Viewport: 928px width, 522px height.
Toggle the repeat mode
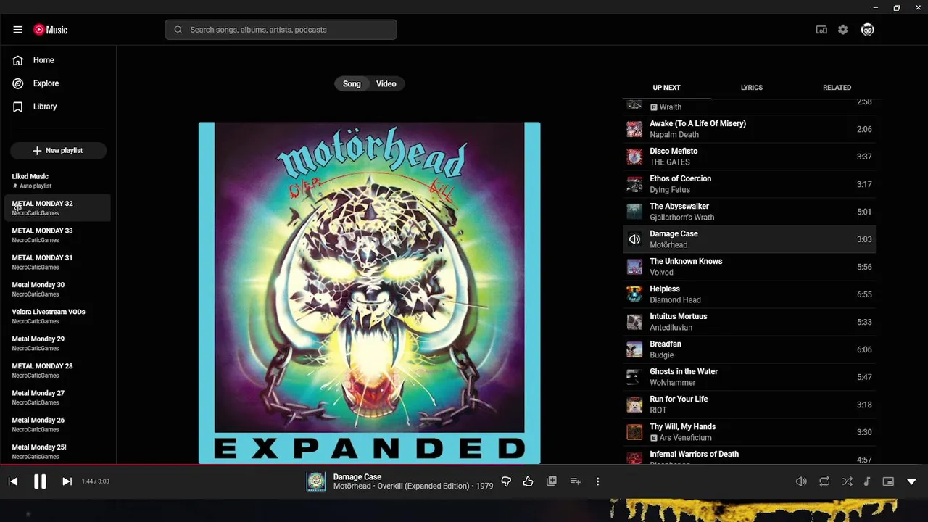pos(824,481)
